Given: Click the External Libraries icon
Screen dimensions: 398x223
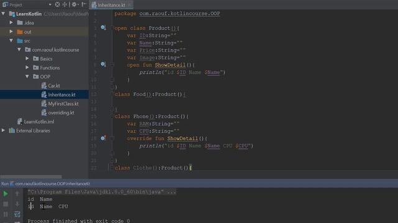Looking at the screenshot, I should 12,131.
